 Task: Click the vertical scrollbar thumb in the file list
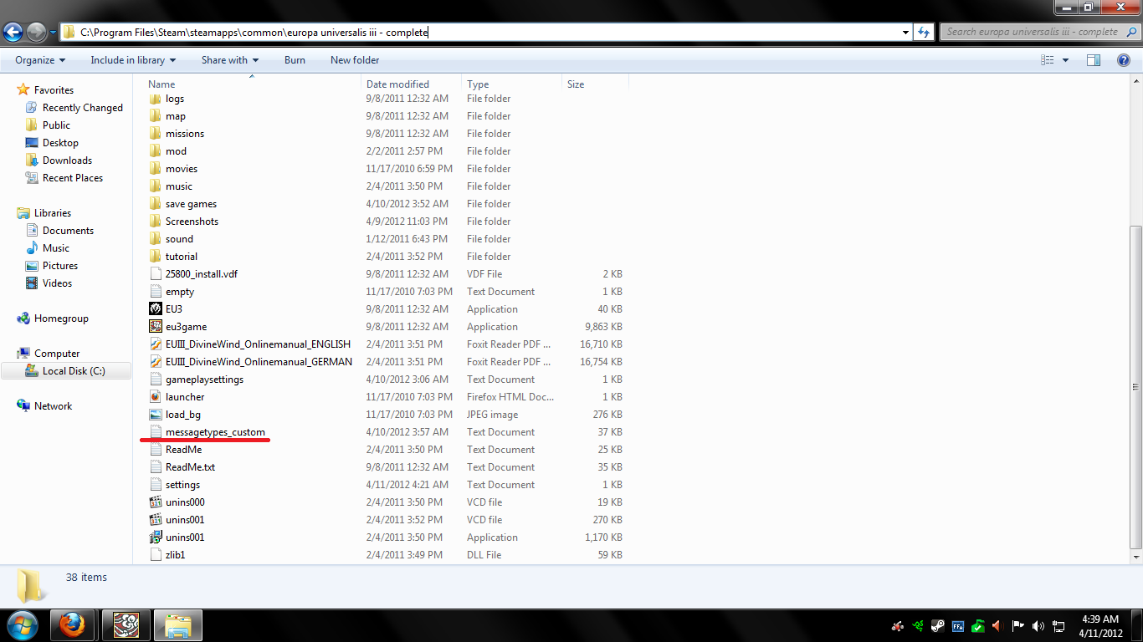[x=1135, y=386]
